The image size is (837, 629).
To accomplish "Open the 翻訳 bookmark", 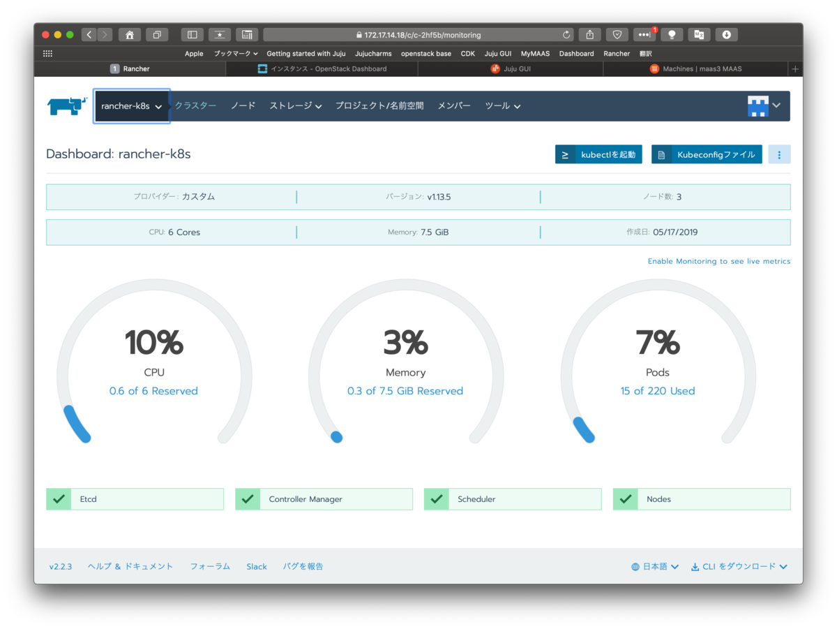I will [645, 54].
